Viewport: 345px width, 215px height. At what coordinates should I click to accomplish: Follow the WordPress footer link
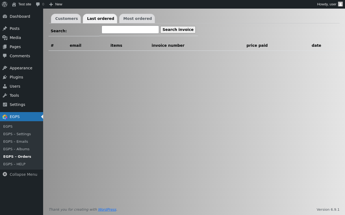click(107, 209)
